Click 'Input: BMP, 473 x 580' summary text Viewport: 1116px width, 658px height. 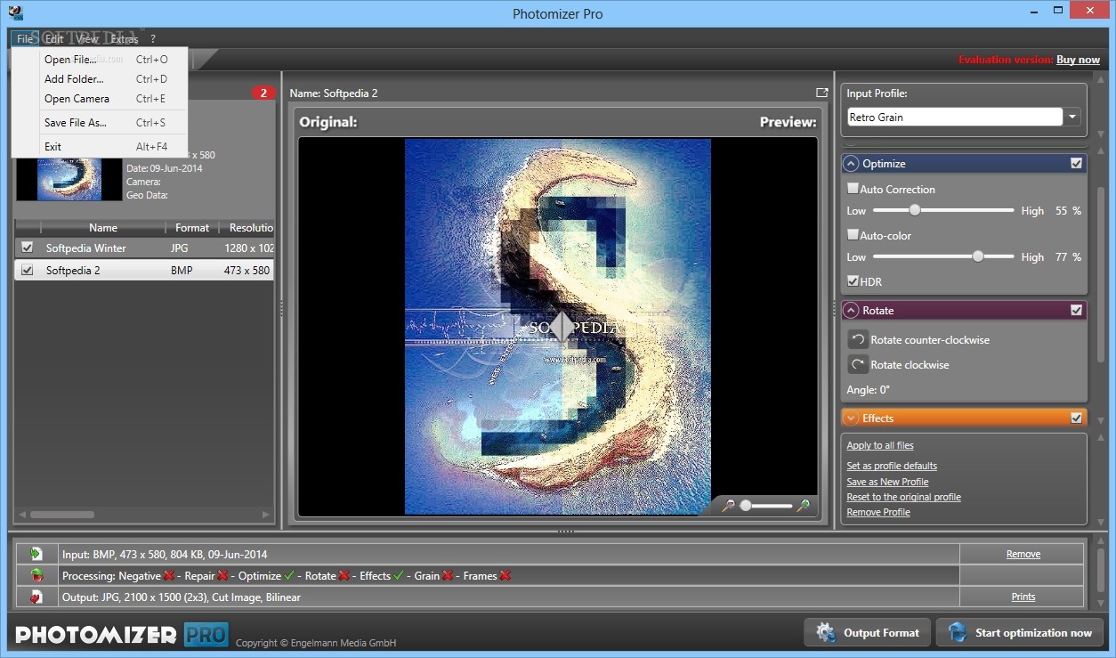point(165,554)
